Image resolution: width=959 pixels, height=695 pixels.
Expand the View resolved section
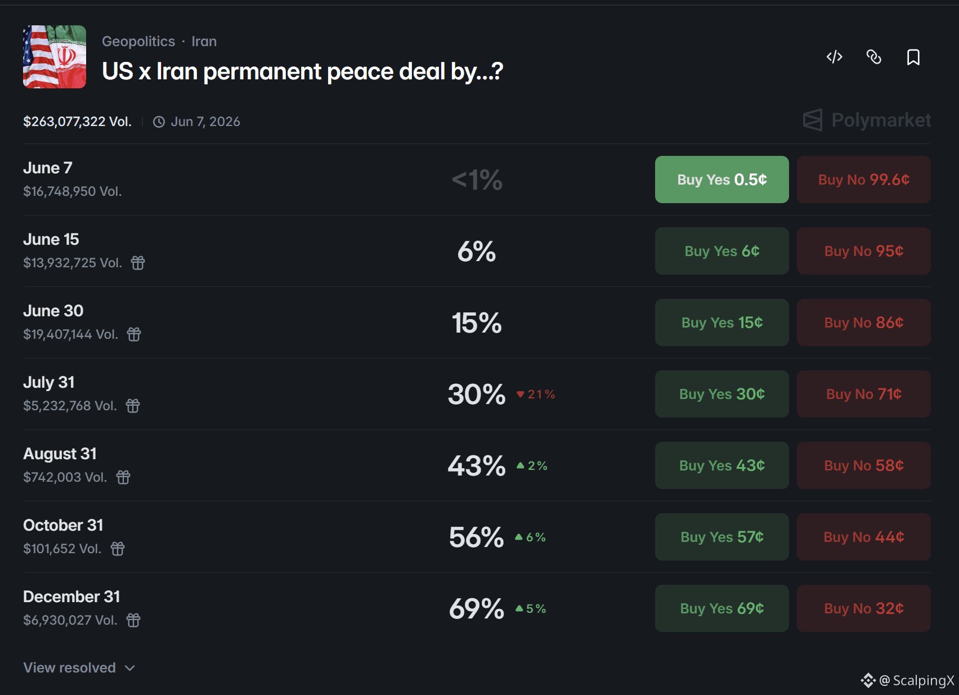pyautogui.click(x=79, y=667)
